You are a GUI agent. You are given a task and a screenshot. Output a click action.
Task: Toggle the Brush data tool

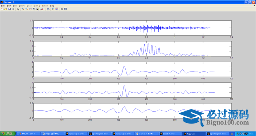click(42, 9)
